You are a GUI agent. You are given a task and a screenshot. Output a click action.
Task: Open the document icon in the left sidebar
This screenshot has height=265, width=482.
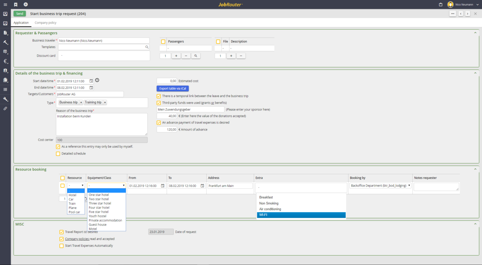[x=5, y=33]
